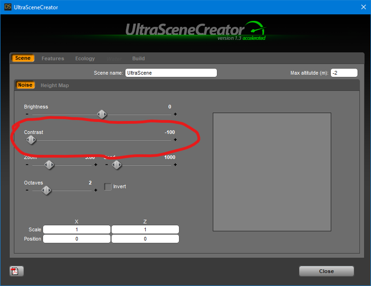Click the Seed plus button
This screenshot has height=286, width=371.
coord(175,165)
